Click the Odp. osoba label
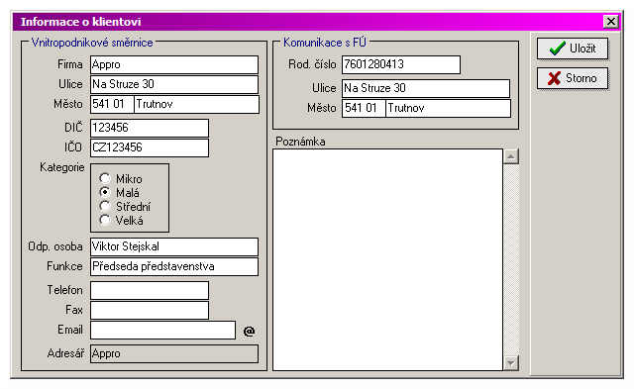This screenshot has height=389, width=634. pos(55,246)
